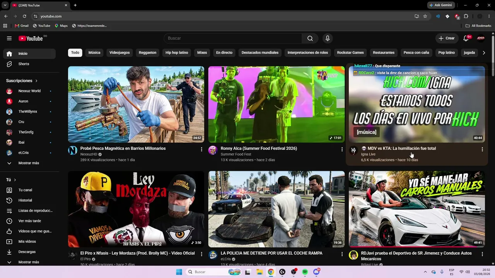Go back to the previous page

click(x=6, y=16)
